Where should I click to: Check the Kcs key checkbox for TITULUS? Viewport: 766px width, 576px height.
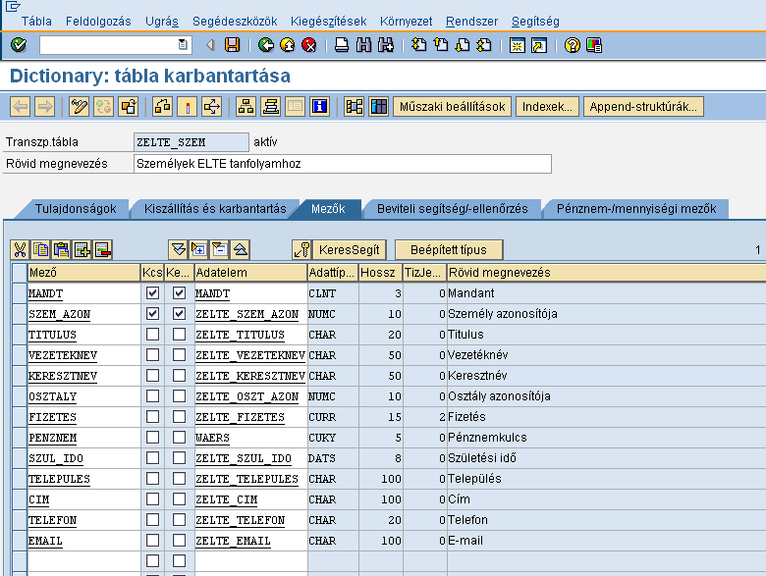pos(153,335)
